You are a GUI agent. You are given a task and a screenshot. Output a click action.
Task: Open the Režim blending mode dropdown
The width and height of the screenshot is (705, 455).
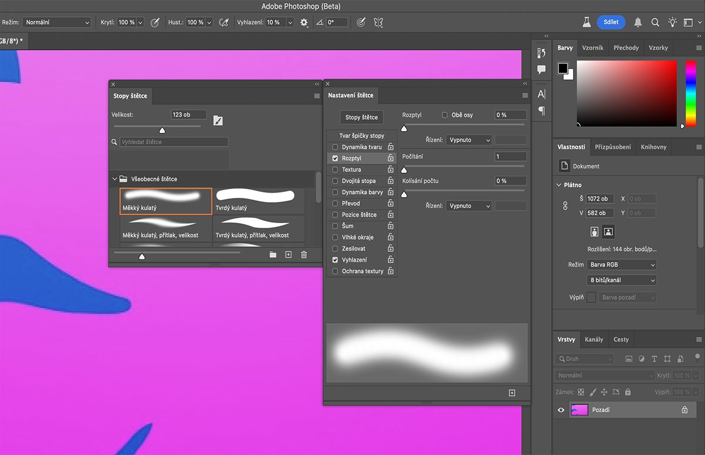(x=56, y=22)
